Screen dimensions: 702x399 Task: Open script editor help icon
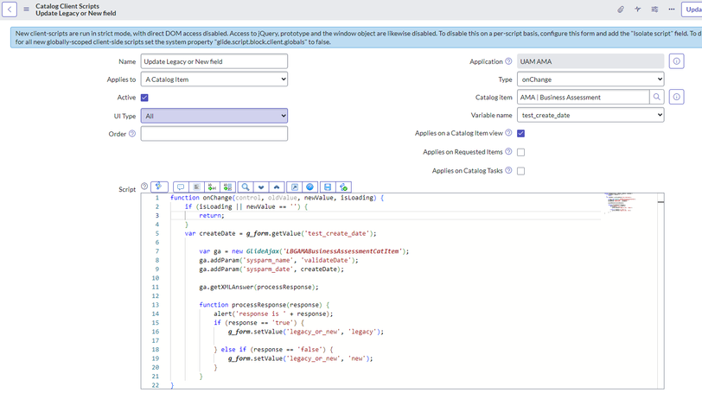click(310, 187)
